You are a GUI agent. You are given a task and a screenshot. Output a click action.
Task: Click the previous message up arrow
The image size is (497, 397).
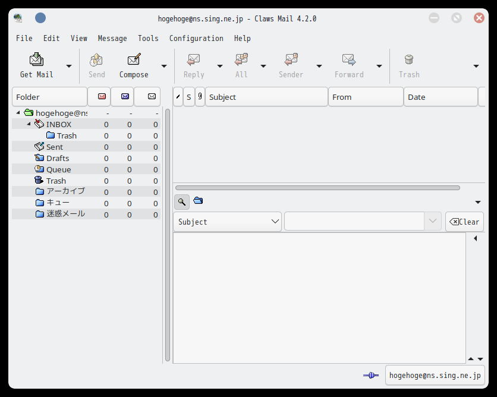pyautogui.click(x=471, y=358)
